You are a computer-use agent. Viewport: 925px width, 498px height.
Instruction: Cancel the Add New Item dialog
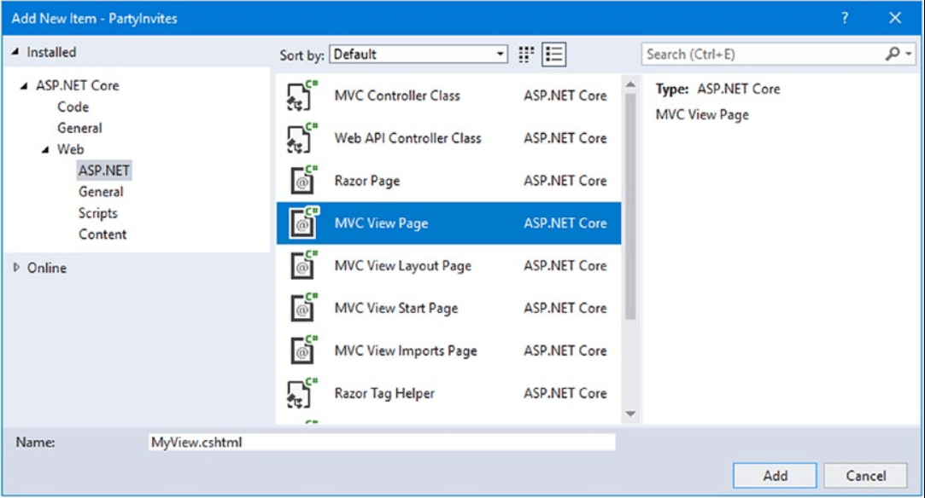(x=865, y=475)
